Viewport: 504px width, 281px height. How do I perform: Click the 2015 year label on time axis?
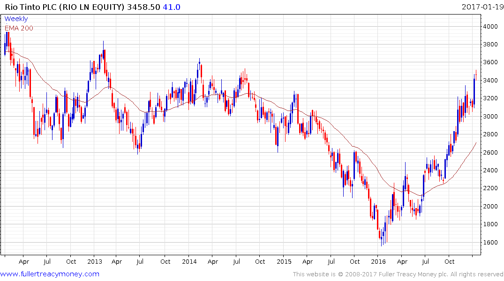click(x=284, y=262)
